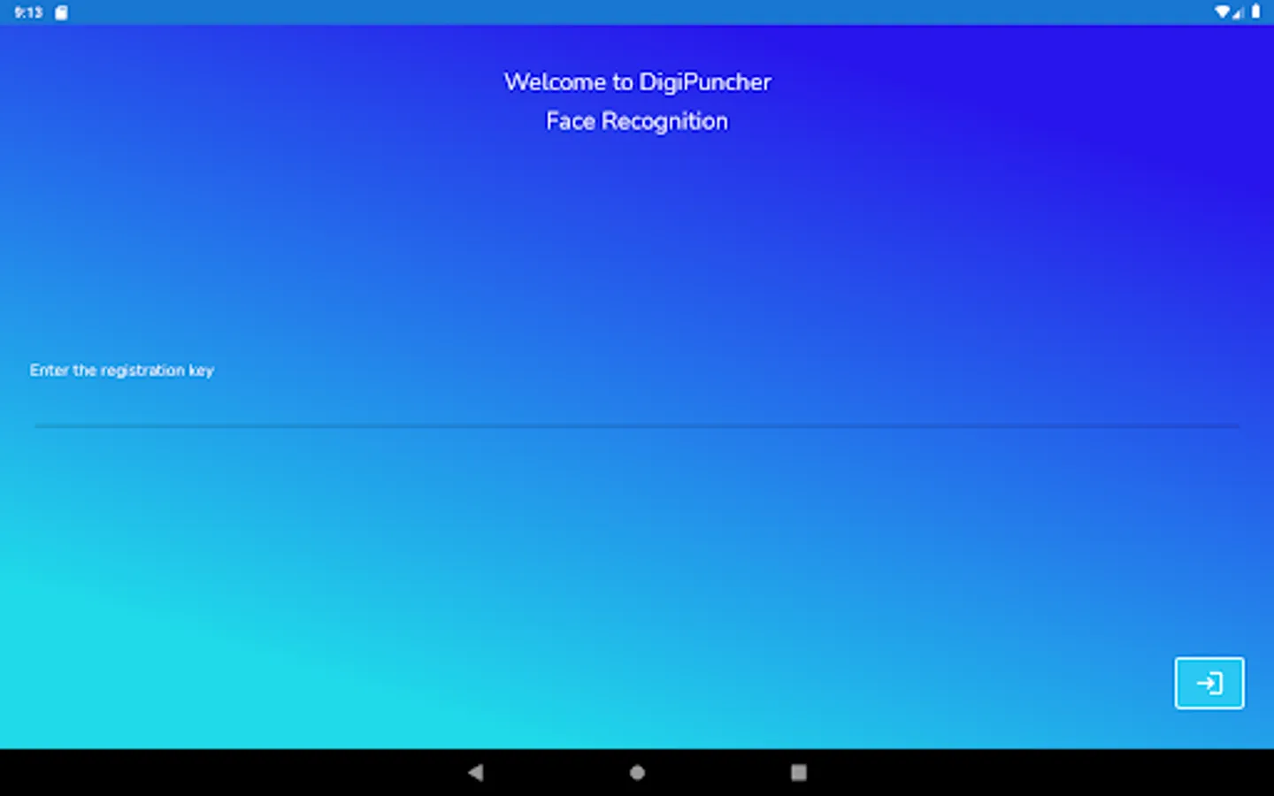Tap the Android back navigation button
Screen dimensions: 1274x796
(x=476, y=772)
